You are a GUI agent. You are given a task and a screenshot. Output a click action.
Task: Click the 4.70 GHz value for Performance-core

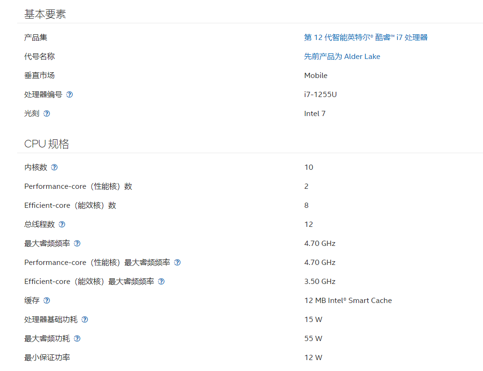(x=320, y=263)
